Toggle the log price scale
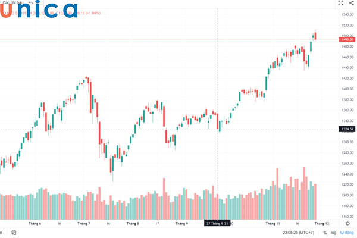This screenshot has width=357, height=238. tap(334, 233)
